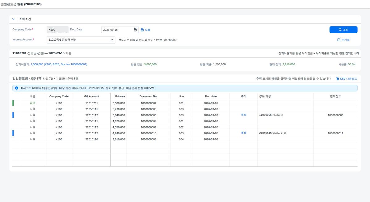The width and height of the screenshot is (370, 202).
Task: Select the Company Code column header
Action: [x=59, y=96]
